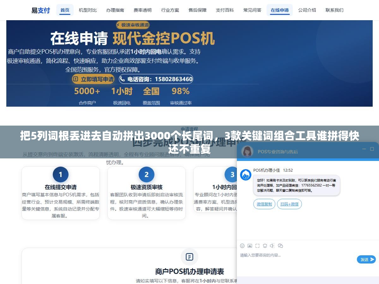
Task: Click the banner headline 在线申请 现代金控POS机
Action: [x=133, y=39]
